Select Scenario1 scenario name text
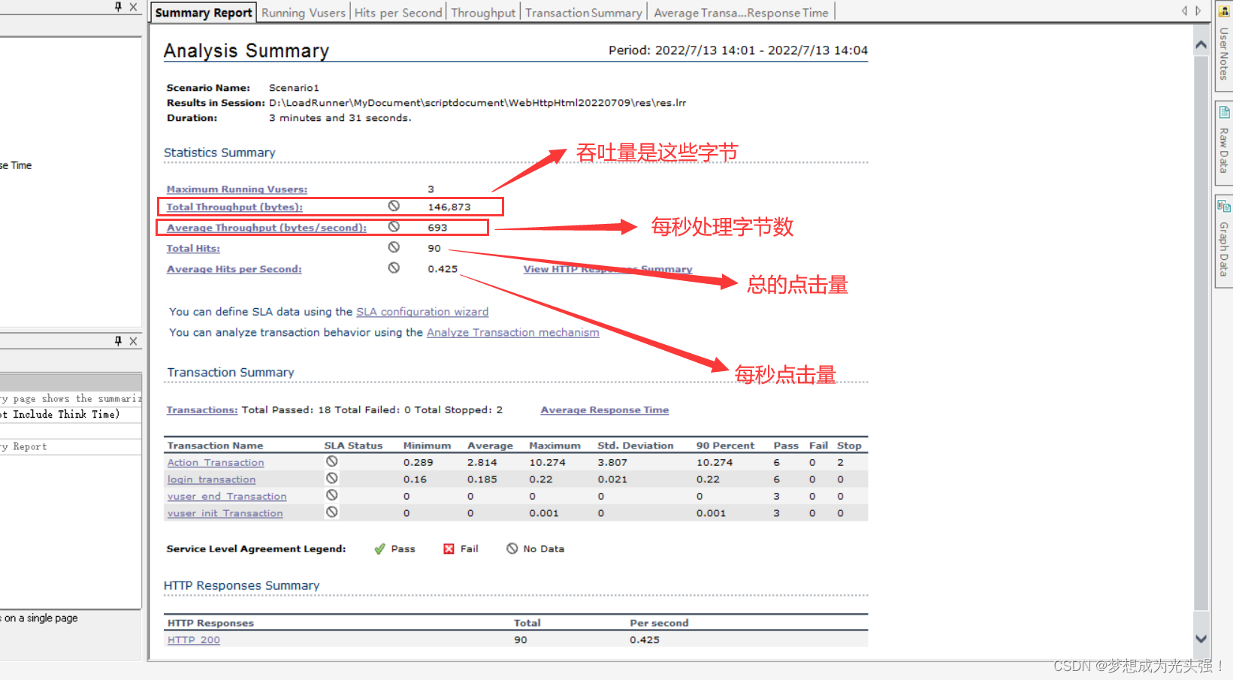 (294, 88)
